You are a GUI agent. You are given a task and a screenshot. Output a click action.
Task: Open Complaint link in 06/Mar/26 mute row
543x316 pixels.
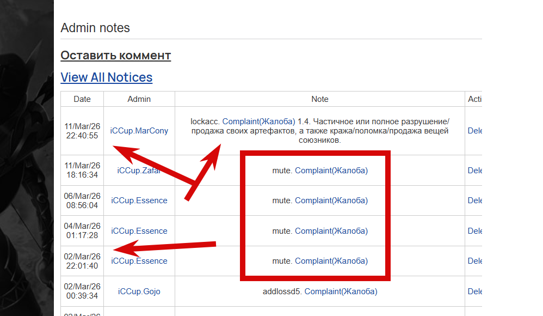click(331, 200)
